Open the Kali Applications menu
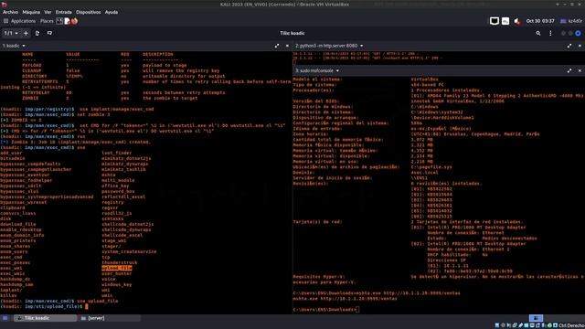 click(x=19, y=21)
